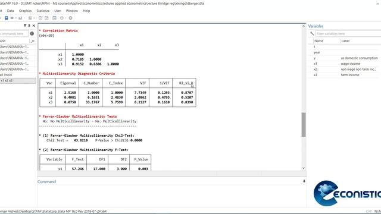Click the F_Test value 57.246
This screenshot has height=214, width=381.
coord(78,169)
